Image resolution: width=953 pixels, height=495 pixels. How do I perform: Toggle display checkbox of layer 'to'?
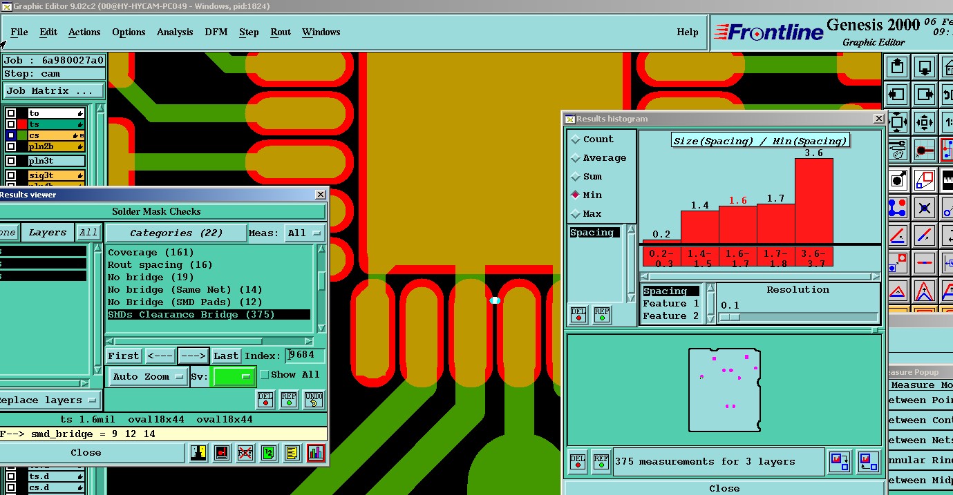click(x=11, y=113)
